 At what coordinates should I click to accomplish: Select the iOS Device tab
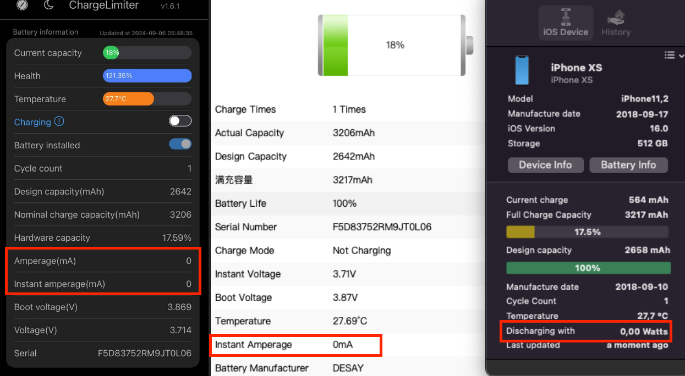click(x=566, y=23)
